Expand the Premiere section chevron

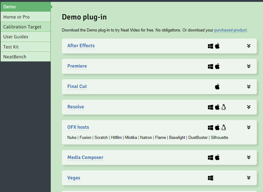(249, 66)
